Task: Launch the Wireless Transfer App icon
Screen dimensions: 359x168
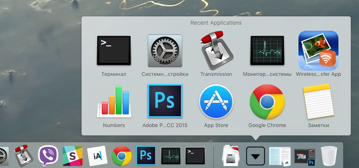Action: point(318,50)
